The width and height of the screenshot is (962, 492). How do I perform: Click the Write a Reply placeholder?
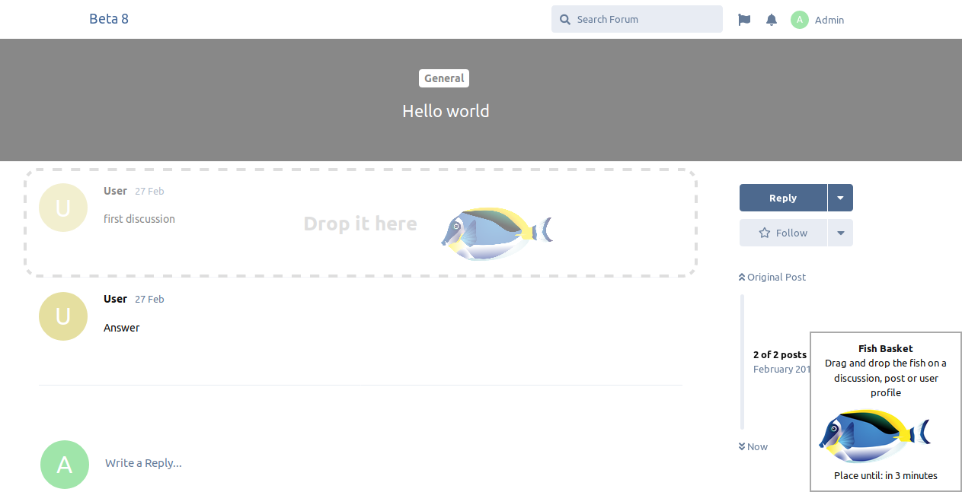coord(143,463)
